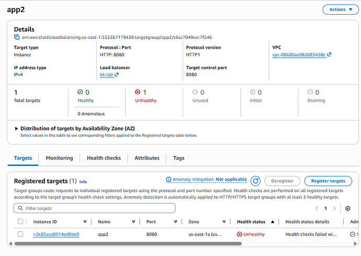
Task: Click the Unhealthy status icon in row
Action: click(240, 234)
